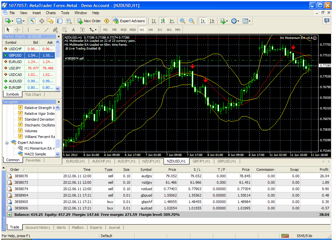Select order 3858074 nzdusd row

coord(168,189)
